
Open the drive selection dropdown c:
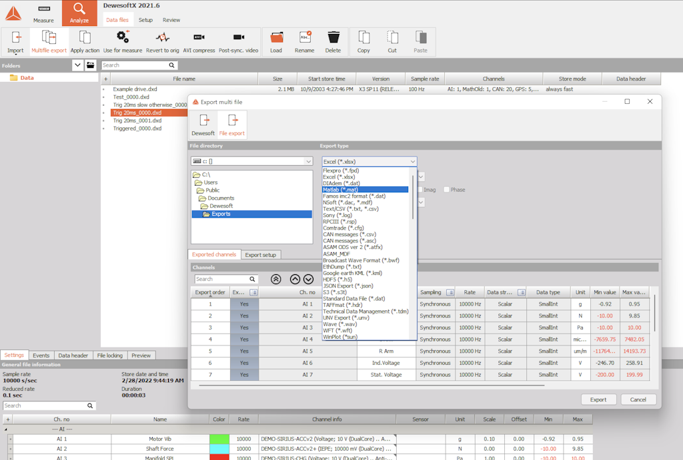click(x=251, y=161)
